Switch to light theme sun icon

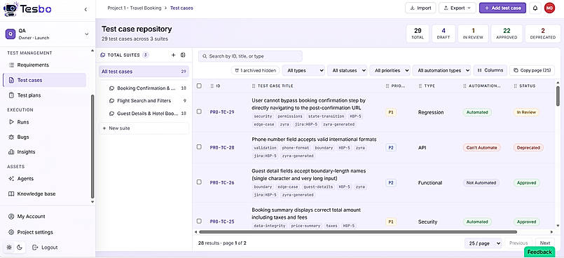coord(9,247)
